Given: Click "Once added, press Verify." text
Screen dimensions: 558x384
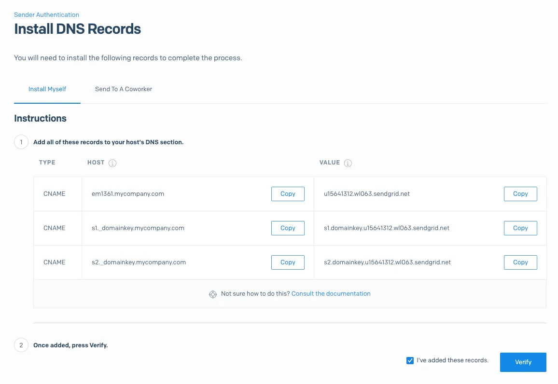Looking at the screenshot, I should [x=70, y=345].
